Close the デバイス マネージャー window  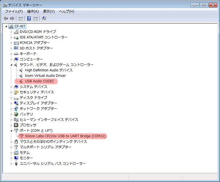click(213, 5)
